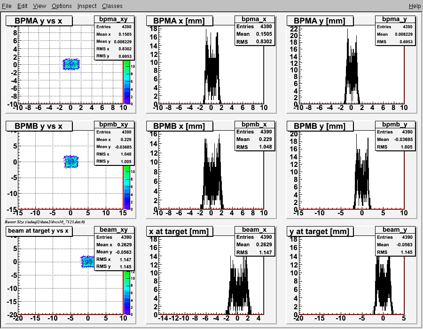Click RMS 0.6953 in bpma_y stats
The image size is (423, 329).
(x=395, y=41)
